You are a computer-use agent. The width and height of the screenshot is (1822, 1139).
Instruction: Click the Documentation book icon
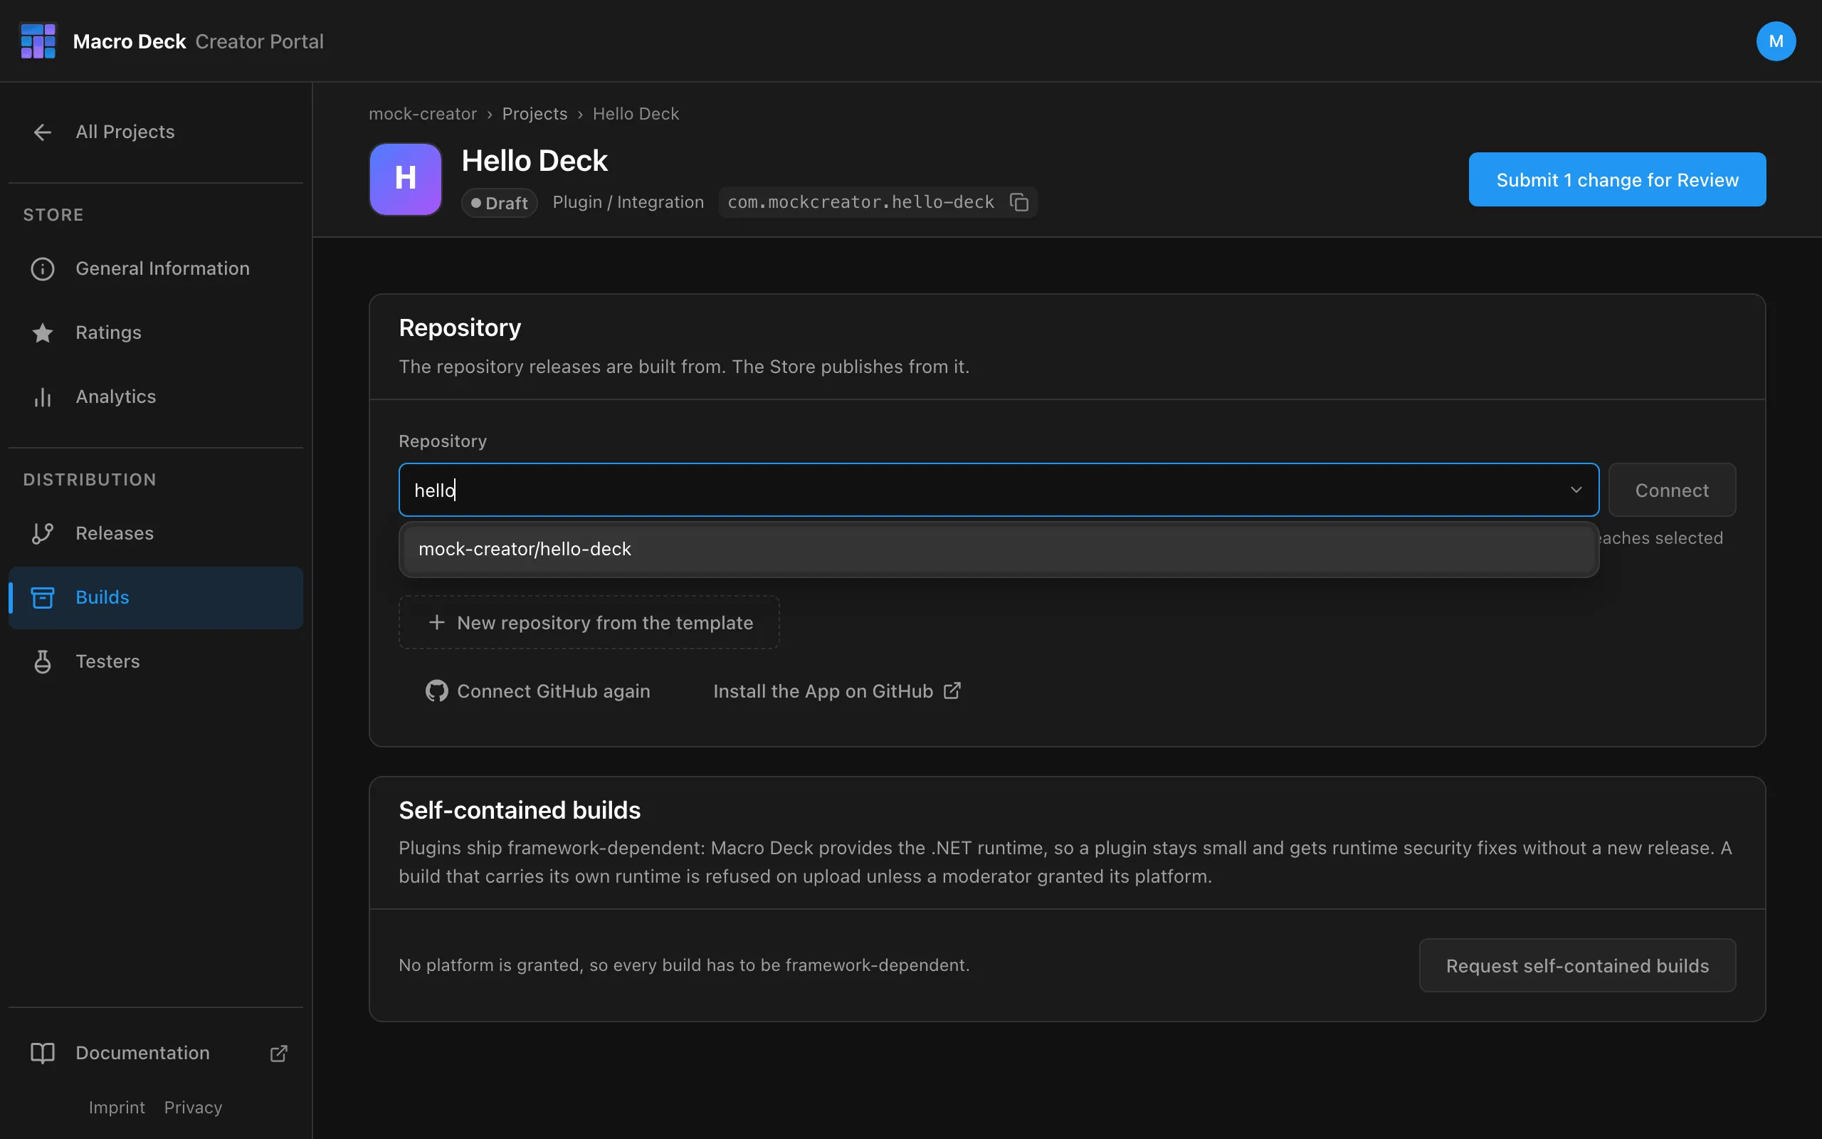[x=43, y=1052]
